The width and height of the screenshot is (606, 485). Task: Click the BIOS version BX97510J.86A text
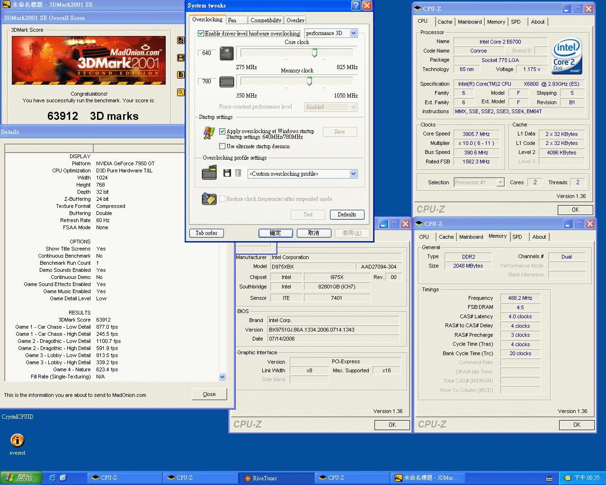(x=312, y=330)
